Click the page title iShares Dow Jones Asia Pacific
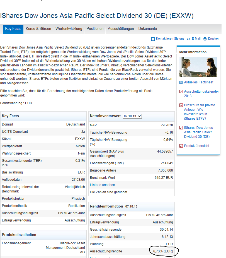 97,16
